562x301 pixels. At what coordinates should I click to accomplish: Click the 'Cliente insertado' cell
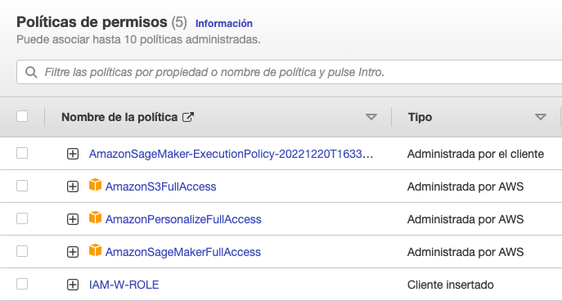450,285
